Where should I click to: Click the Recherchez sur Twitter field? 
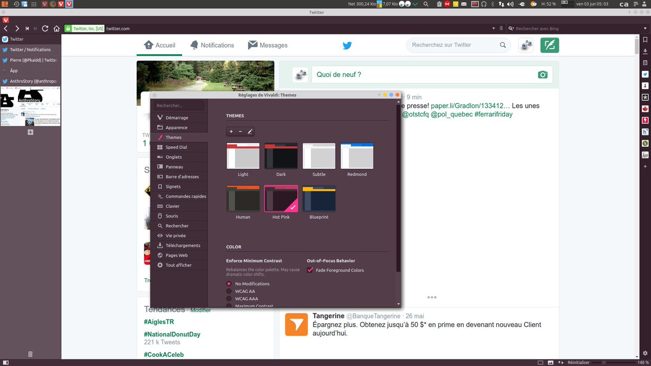[x=459, y=45]
